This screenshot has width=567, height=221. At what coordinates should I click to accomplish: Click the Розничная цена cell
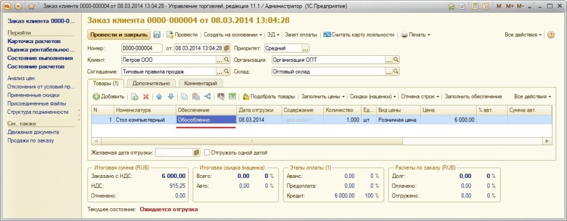tap(398, 120)
